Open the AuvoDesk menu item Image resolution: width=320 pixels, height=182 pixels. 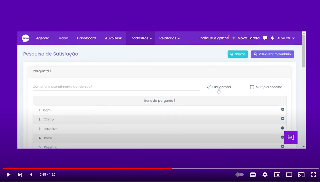[113, 38]
